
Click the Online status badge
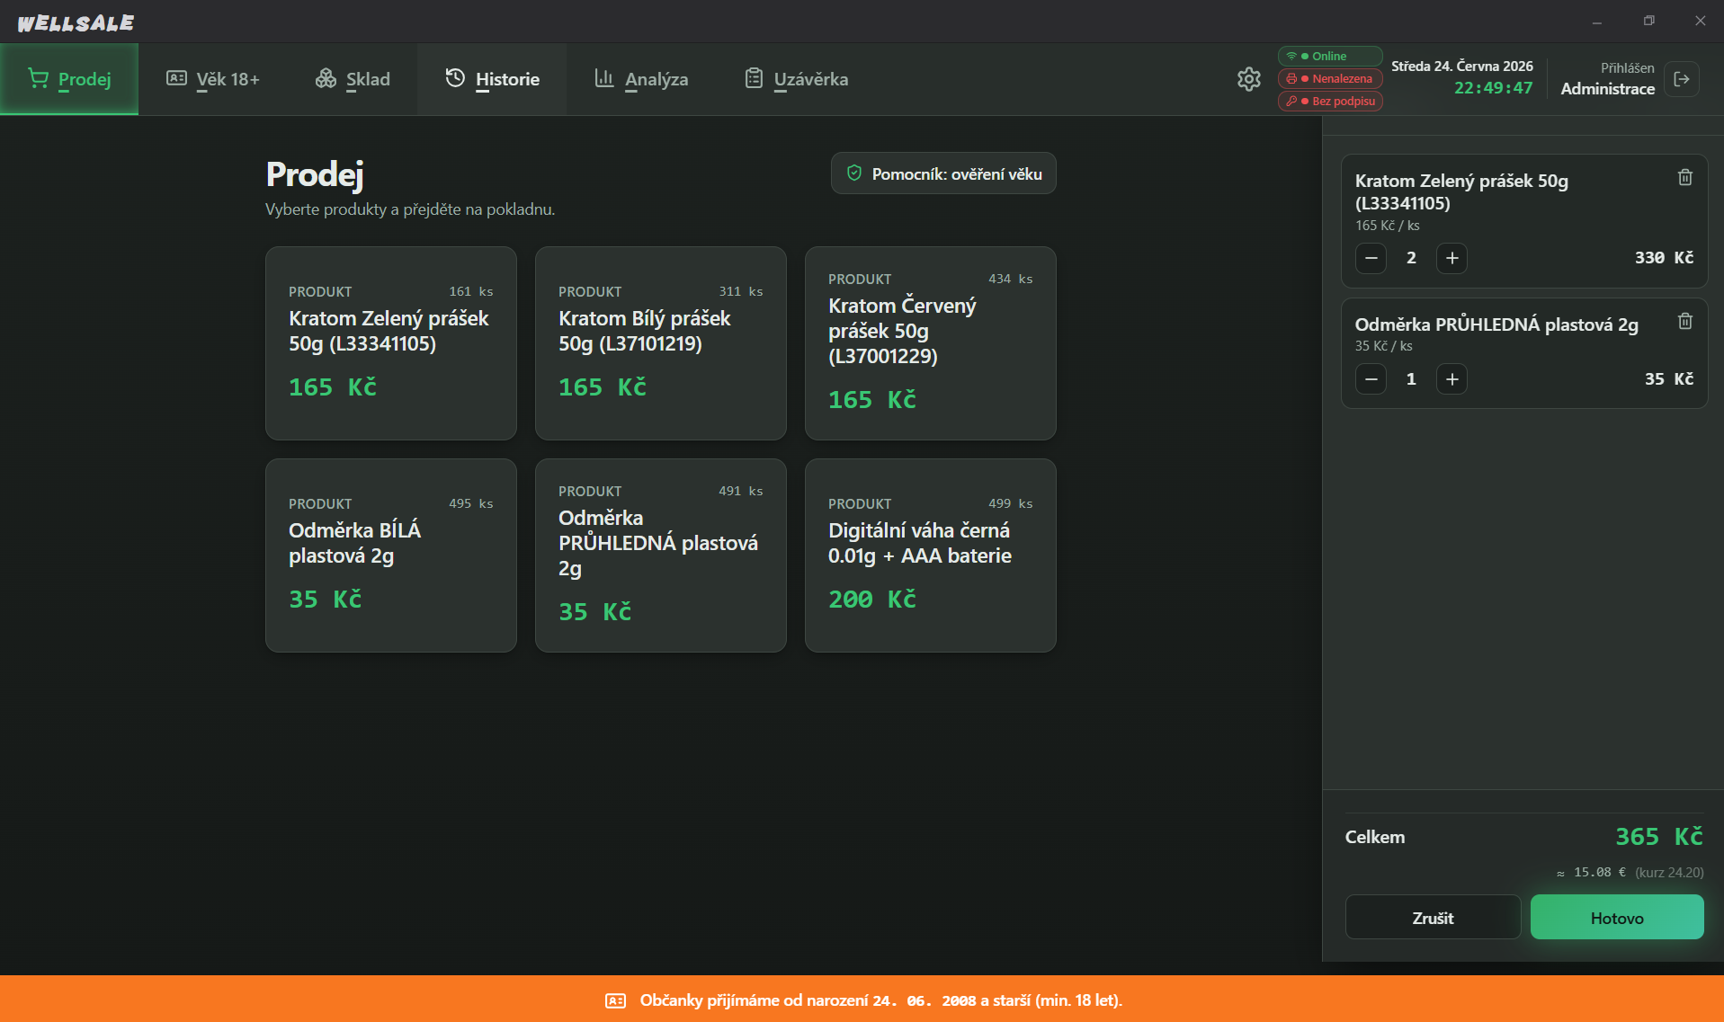pos(1330,56)
